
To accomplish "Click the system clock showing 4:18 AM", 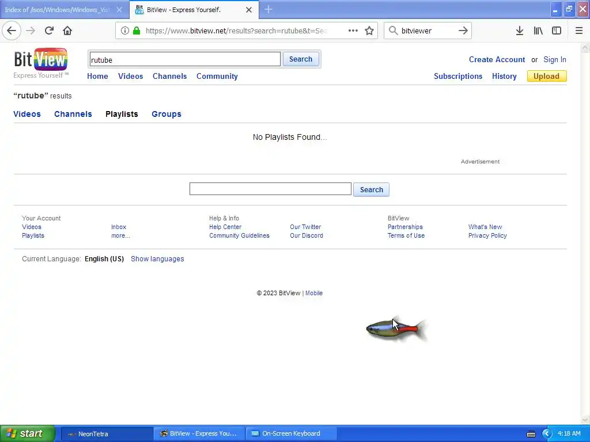I will [569, 434].
